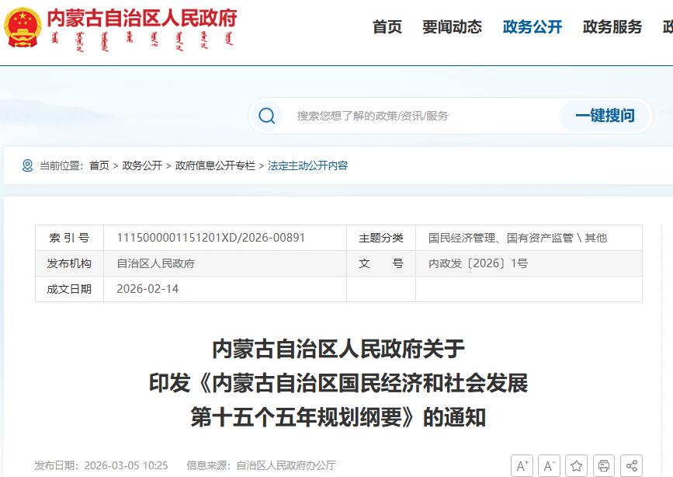Select the highlighted 政务公开 nav item
Image resolution: width=673 pixels, height=477 pixels.
click(532, 26)
